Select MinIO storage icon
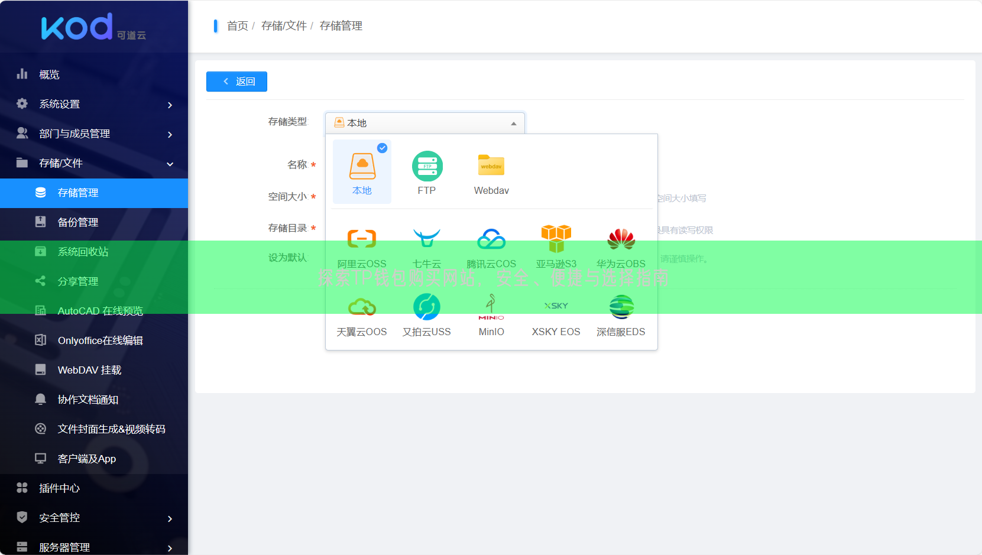The image size is (982, 555). coord(491,307)
